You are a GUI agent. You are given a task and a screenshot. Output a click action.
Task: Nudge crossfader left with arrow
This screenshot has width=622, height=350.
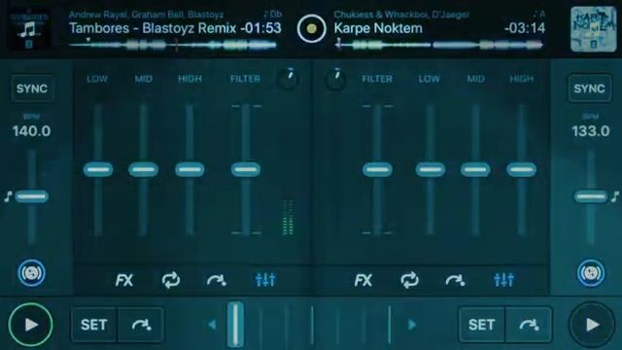pyautogui.click(x=212, y=325)
